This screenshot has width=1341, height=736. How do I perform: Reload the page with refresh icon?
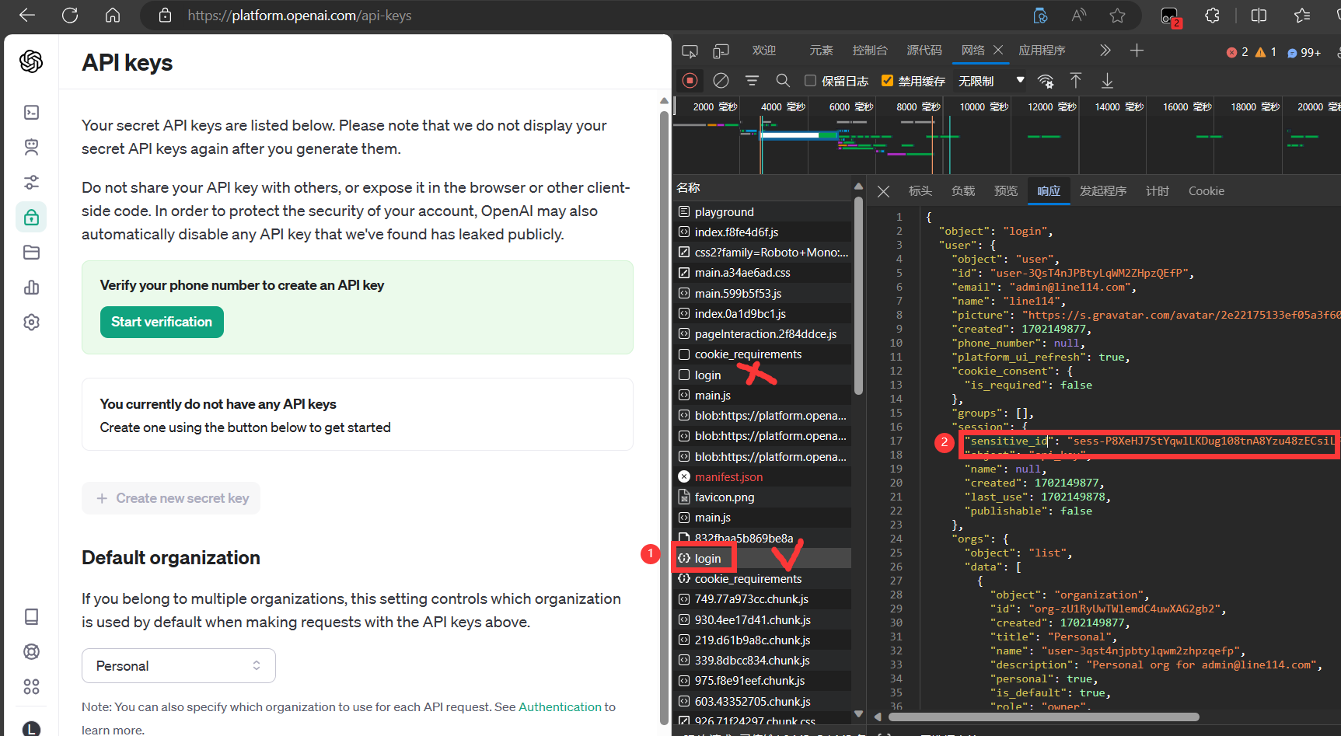click(70, 16)
